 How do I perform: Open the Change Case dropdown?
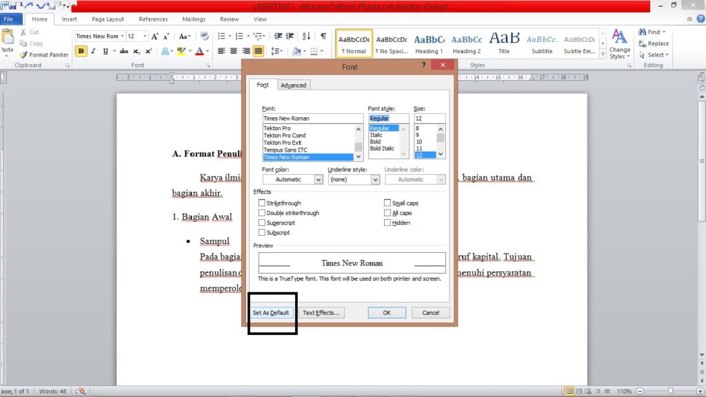[185, 37]
